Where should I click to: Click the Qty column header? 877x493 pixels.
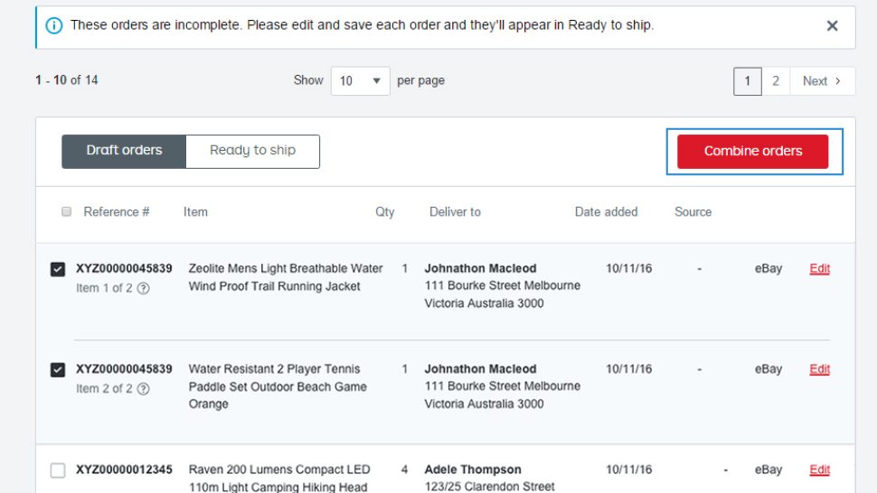[x=385, y=211]
